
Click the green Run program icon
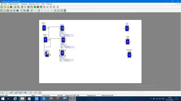point(35,7)
